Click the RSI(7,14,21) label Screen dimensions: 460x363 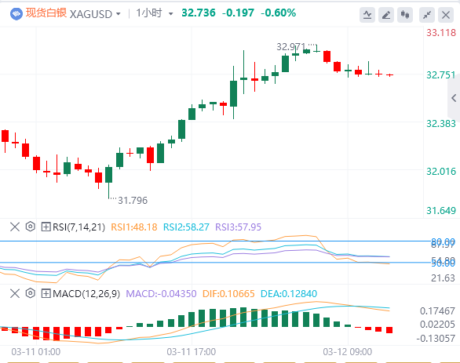coord(78,227)
